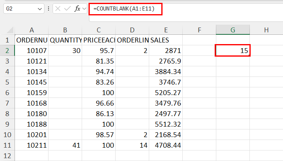Click the ORDERLIN header cell
The height and width of the screenshot is (161, 283).
[132, 40]
